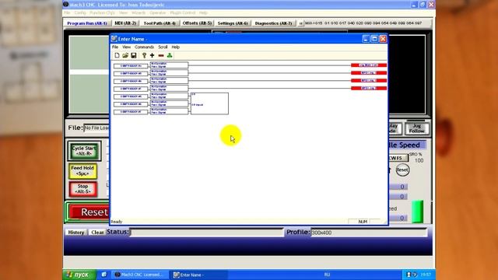Launch Internet Explorer from the taskbar quick launch
This screenshot has width=498, height=280.
[103, 275]
